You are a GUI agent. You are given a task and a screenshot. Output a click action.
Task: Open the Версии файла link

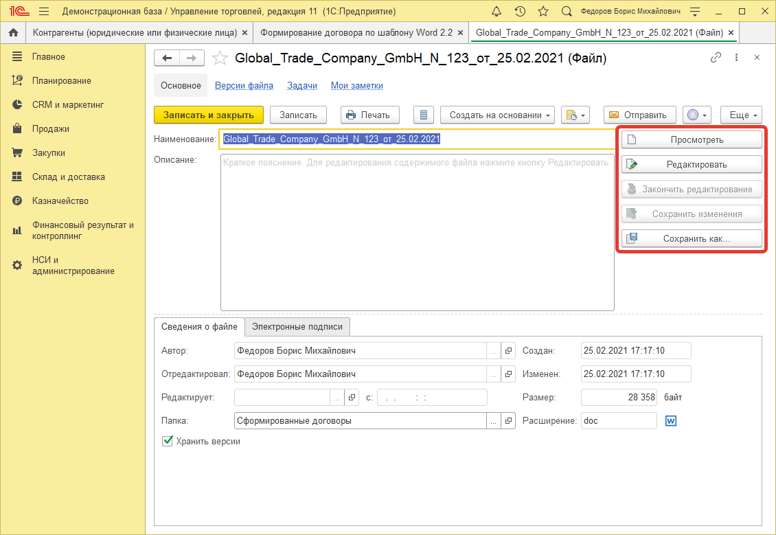(244, 86)
